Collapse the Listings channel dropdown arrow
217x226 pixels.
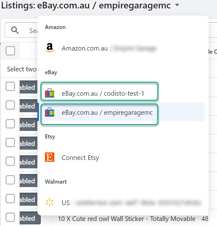177,5
